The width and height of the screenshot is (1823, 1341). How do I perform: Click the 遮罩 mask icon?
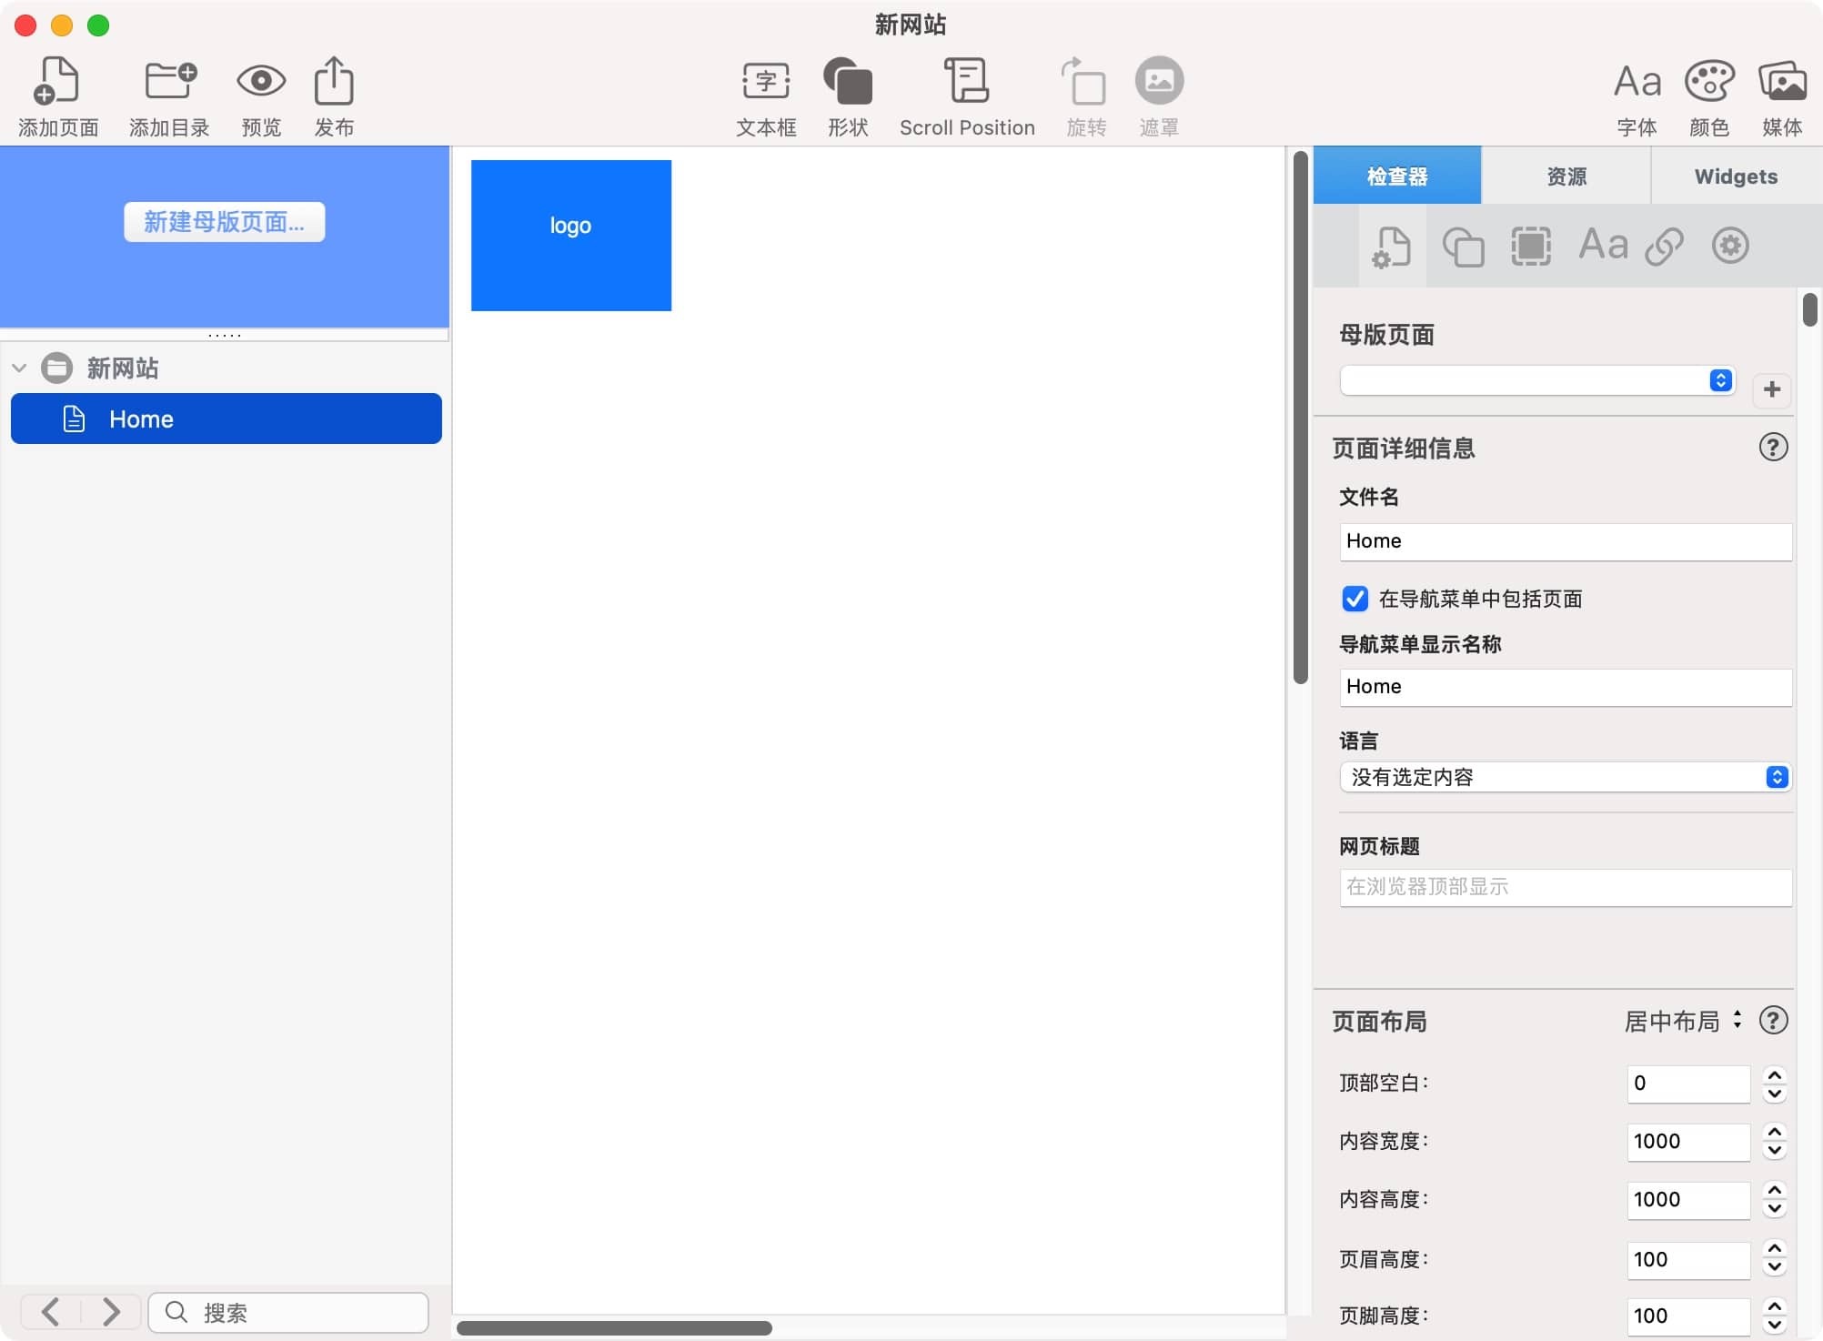(x=1159, y=81)
